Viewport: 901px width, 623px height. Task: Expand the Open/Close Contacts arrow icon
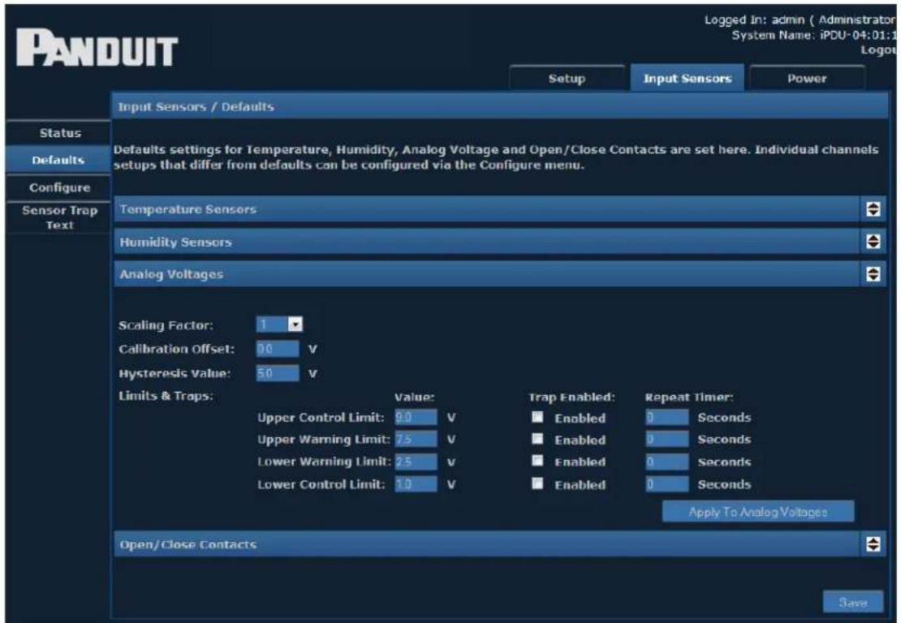pyautogui.click(x=873, y=544)
